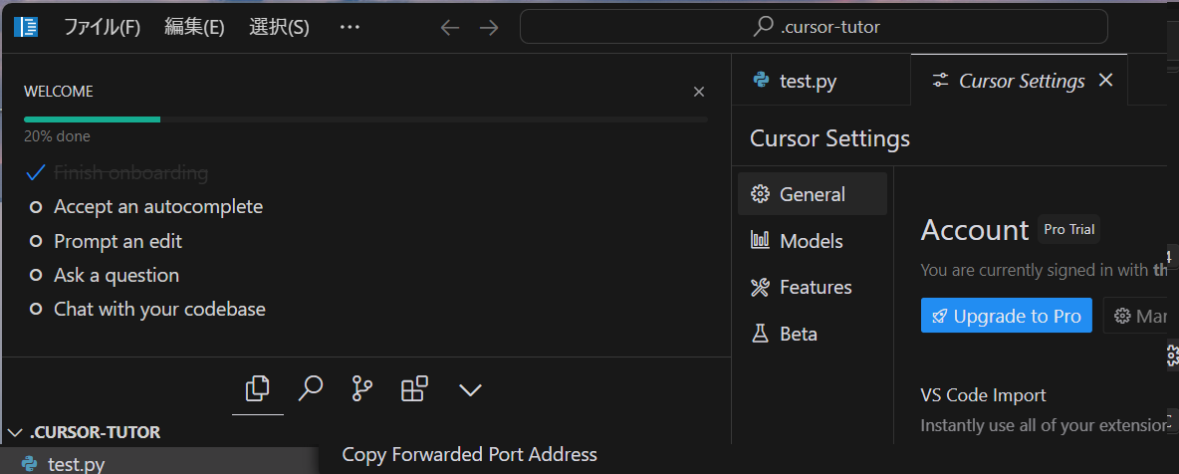1179x474 pixels.
Task: Select the 'Accept an autocomplete' step
Action: tap(157, 207)
